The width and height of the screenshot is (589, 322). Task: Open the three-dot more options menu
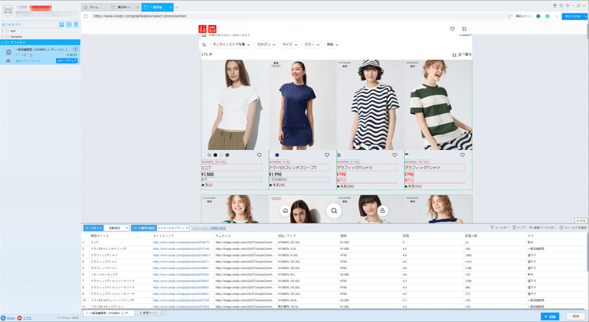tap(557, 16)
